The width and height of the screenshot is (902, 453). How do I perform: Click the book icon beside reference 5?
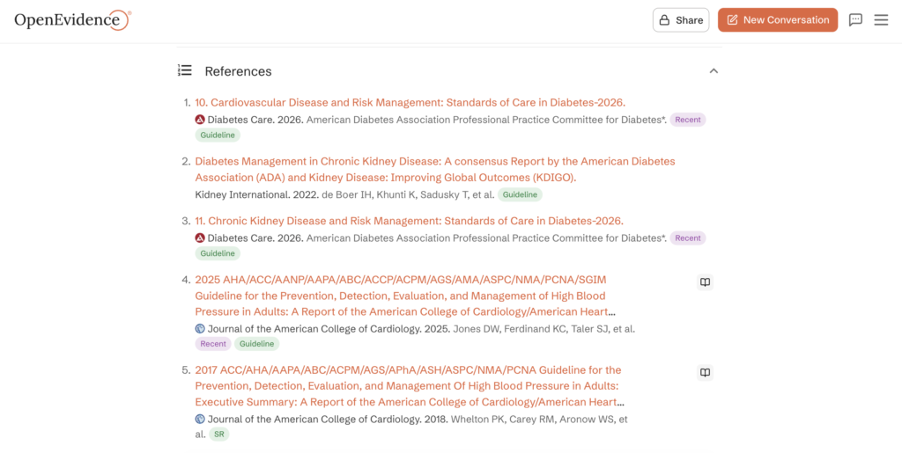pyautogui.click(x=706, y=373)
